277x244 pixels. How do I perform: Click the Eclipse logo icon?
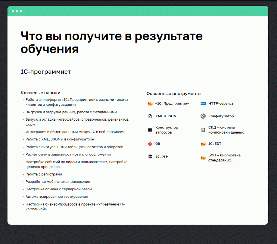(x=150, y=156)
